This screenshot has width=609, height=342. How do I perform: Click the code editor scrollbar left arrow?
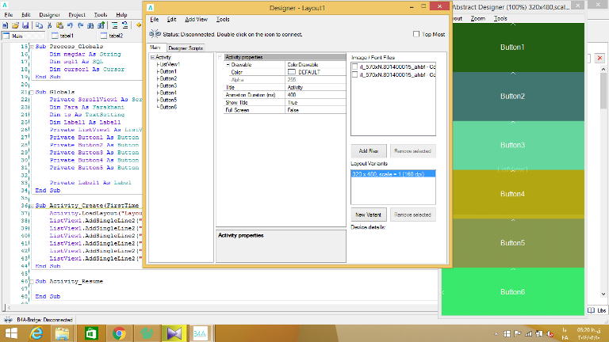(10, 308)
